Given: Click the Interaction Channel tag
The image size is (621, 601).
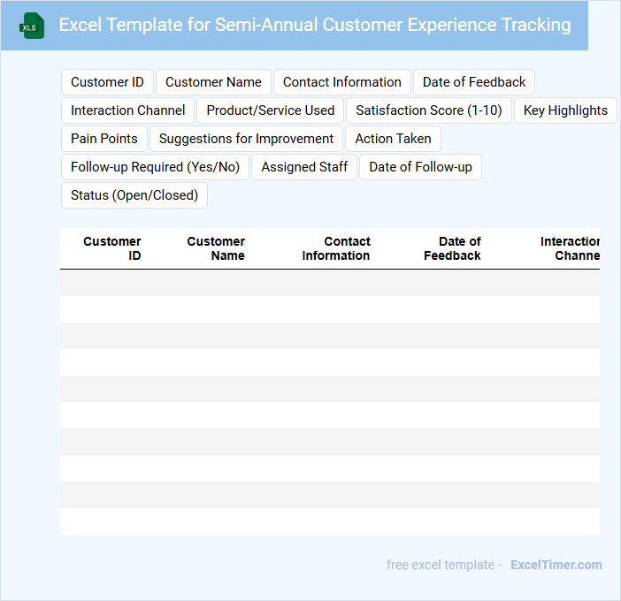Looking at the screenshot, I should (128, 110).
